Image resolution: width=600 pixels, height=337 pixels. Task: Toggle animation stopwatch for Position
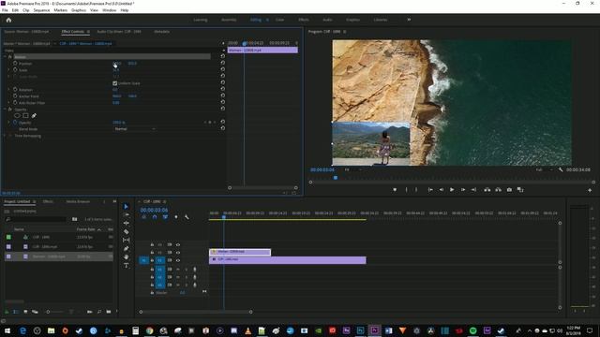[15, 63]
